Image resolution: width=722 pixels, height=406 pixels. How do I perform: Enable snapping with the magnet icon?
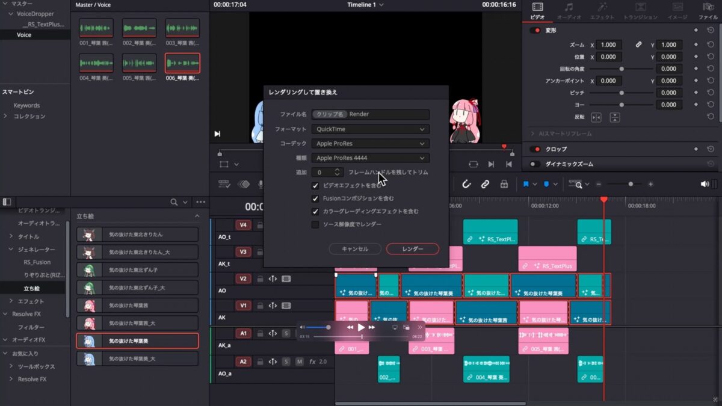466,184
